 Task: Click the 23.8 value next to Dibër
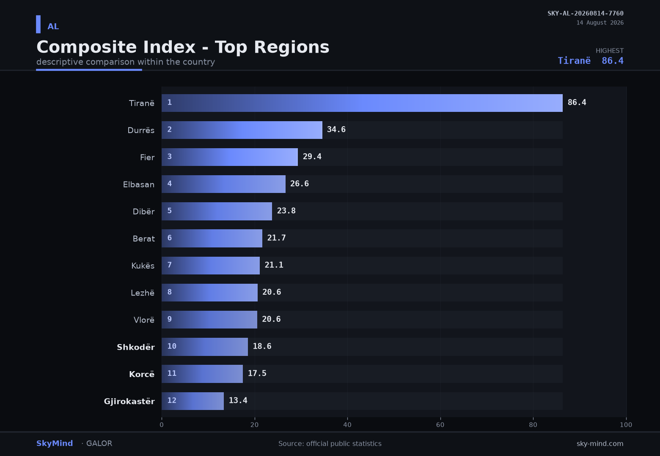pos(286,210)
